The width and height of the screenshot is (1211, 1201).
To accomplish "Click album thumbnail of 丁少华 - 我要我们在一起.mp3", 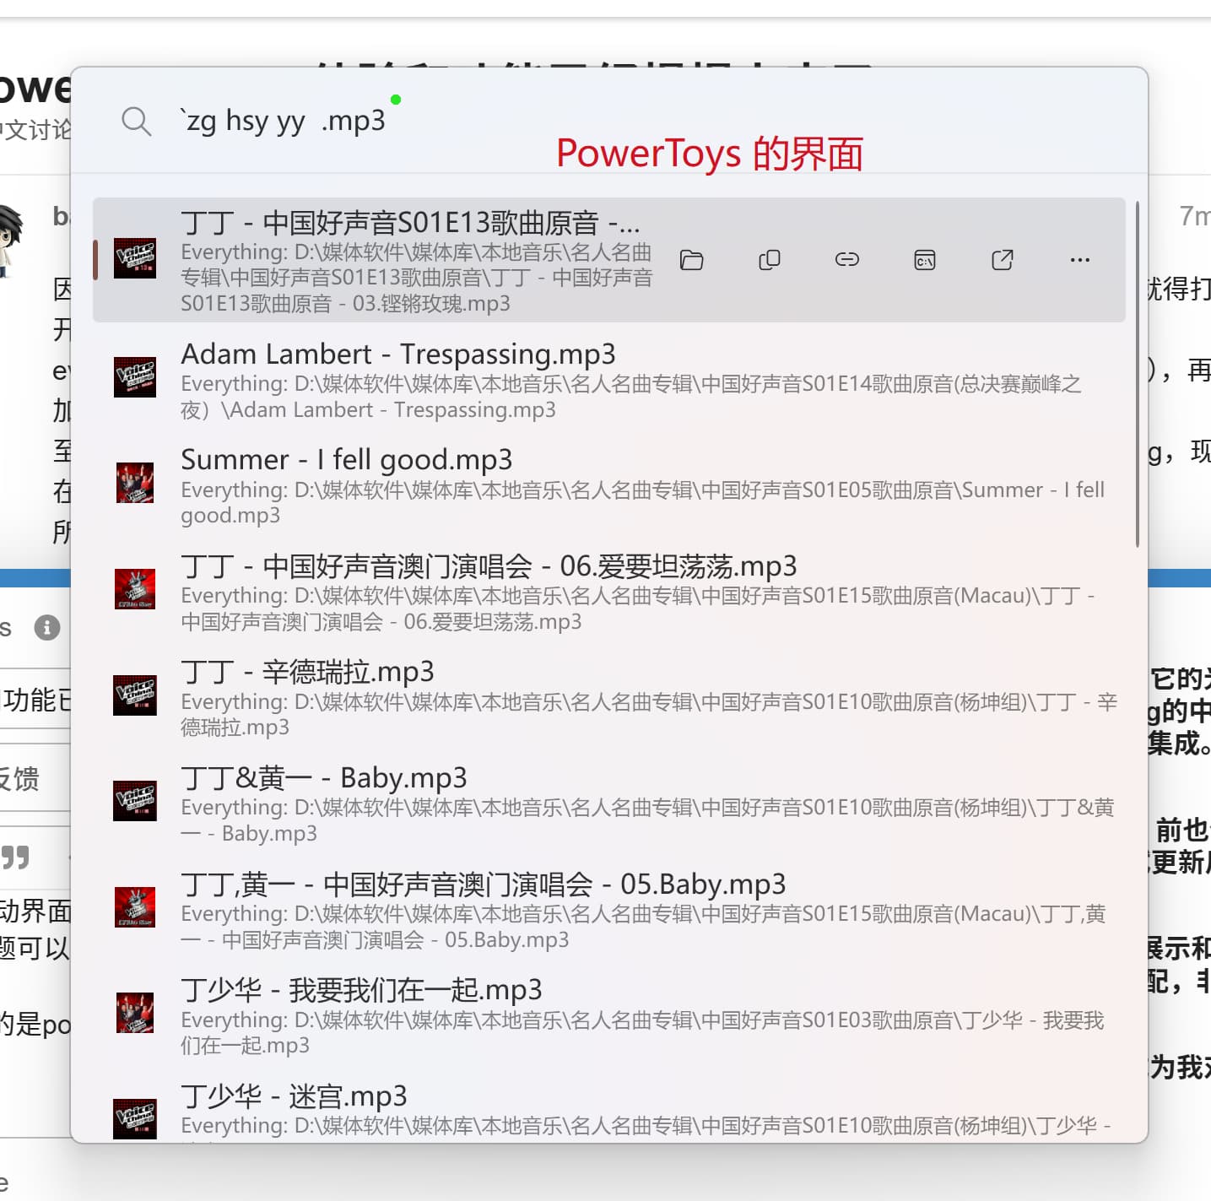I will (135, 1014).
